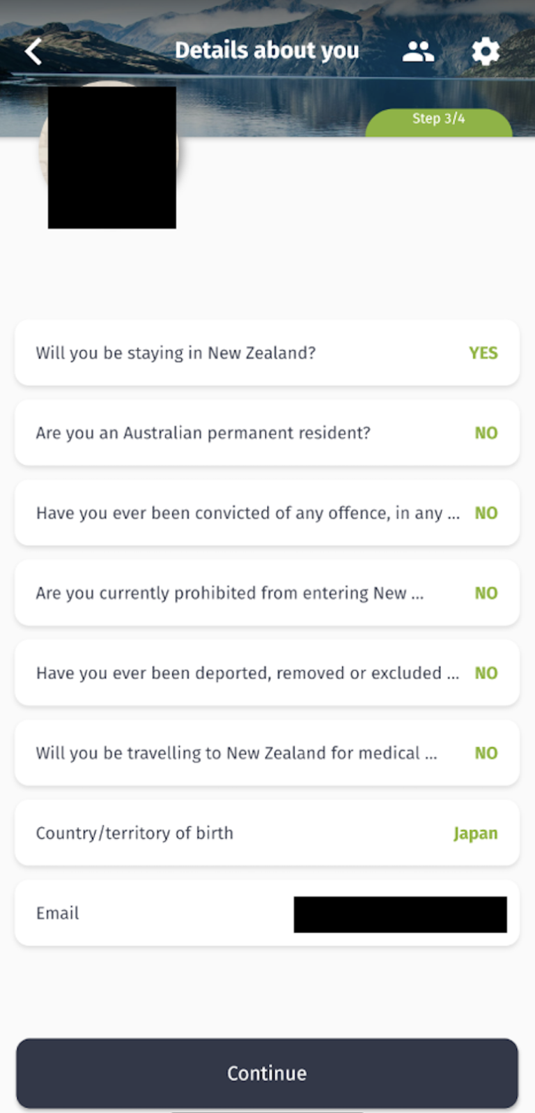This screenshot has width=535, height=1113.
Task: Expand the truncated convicted offence question
Action: coord(247,513)
